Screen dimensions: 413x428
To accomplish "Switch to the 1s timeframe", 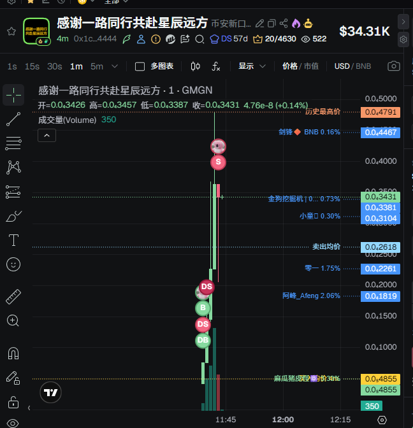I will (12, 66).
